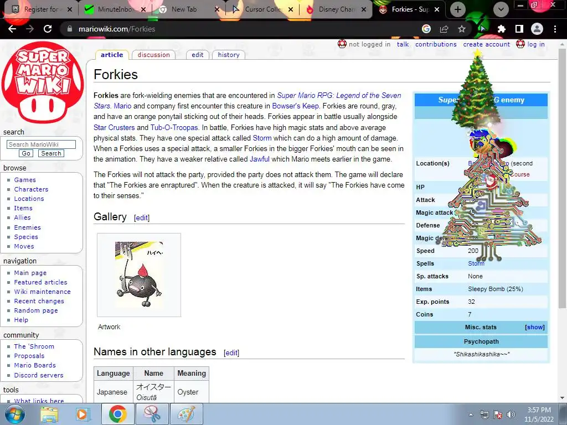Open the Google icon in address bar
The width and height of the screenshot is (567, 425).
point(426,29)
